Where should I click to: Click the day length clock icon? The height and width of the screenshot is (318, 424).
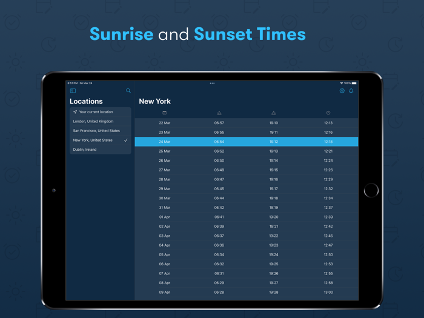click(x=328, y=113)
